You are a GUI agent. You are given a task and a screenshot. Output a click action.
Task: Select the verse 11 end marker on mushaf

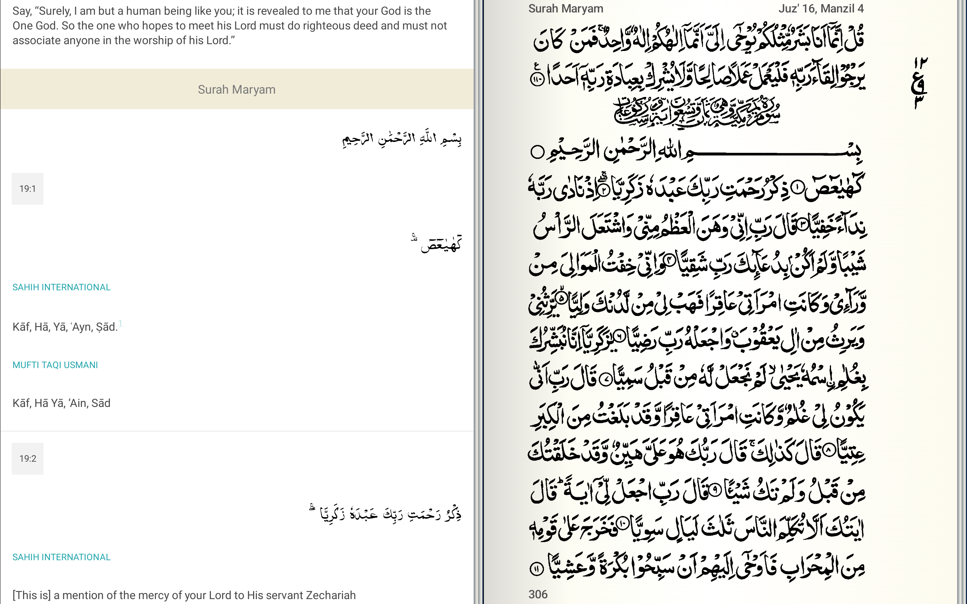point(537,569)
